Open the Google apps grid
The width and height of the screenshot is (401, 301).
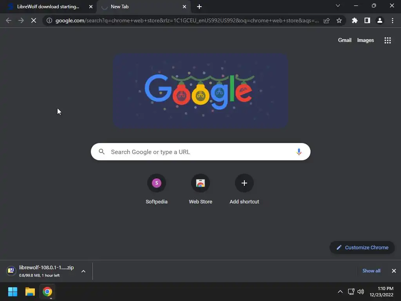pos(388,40)
